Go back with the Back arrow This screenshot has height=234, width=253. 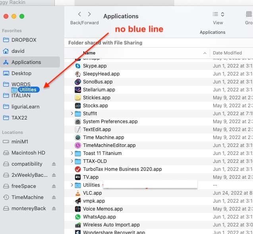(x=79, y=14)
